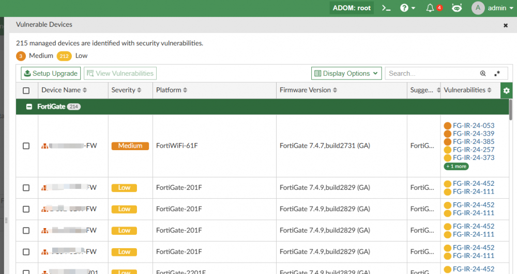Click View Vulnerabilities button
Image resolution: width=517 pixels, height=274 pixels.
click(120, 73)
